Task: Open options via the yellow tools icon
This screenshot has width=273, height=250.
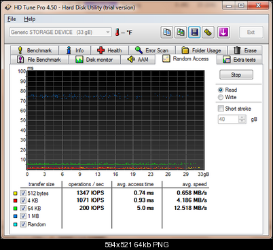Action: tap(208, 33)
